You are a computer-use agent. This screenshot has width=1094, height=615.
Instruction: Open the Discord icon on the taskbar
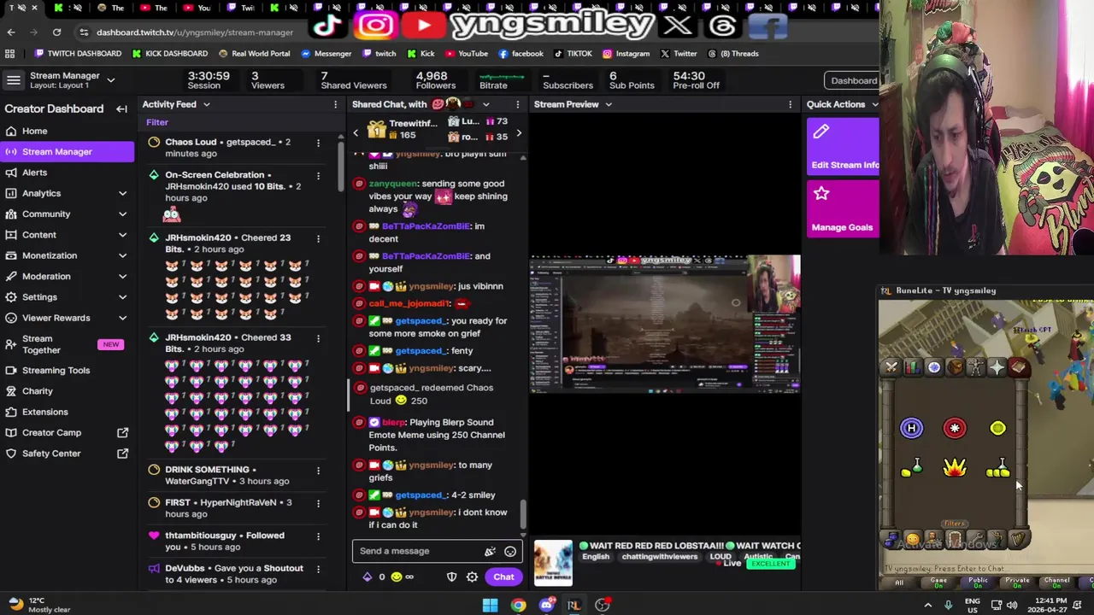[546, 605]
